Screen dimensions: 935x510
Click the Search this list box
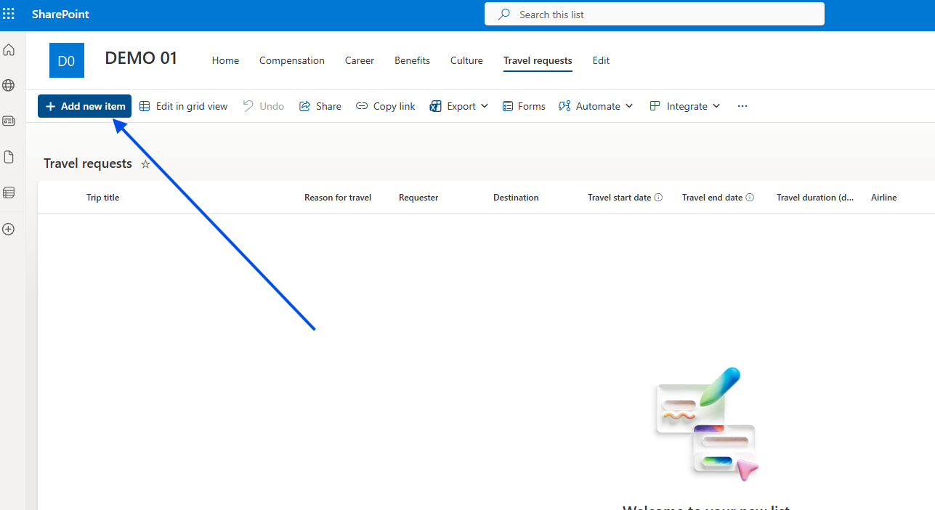654,15
